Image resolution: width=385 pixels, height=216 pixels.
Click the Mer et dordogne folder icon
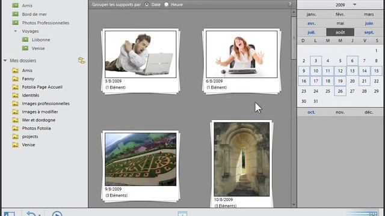tap(15, 120)
